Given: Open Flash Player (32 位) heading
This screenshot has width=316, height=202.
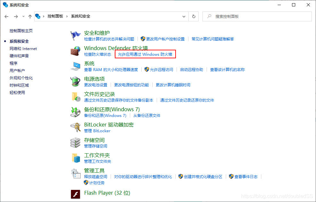Looking at the screenshot, I should point(107,193).
